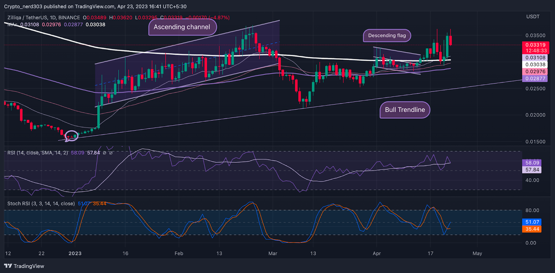Click the MAs legend label
Screen dimensions: 555x273
point(12,25)
